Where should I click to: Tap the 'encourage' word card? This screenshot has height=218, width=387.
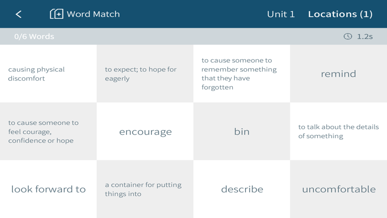pyautogui.click(x=145, y=132)
